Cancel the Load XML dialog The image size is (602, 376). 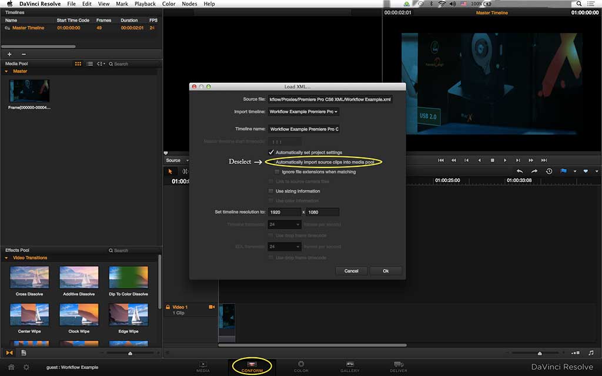click(x=351, y=271)
